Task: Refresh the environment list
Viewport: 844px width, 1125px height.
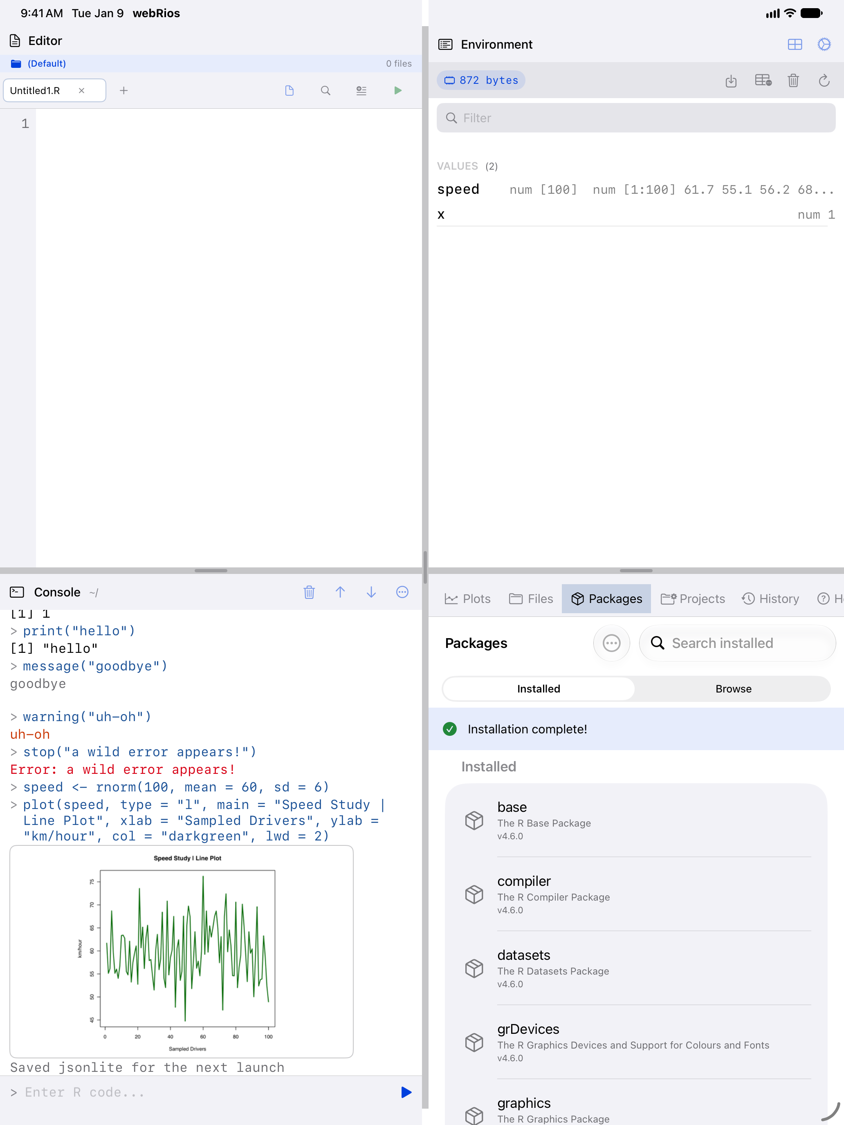Action: tap(824, 81)
